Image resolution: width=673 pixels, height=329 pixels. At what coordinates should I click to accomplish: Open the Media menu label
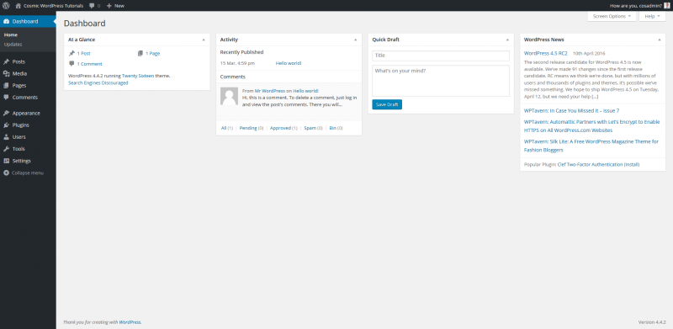(19, 74)
